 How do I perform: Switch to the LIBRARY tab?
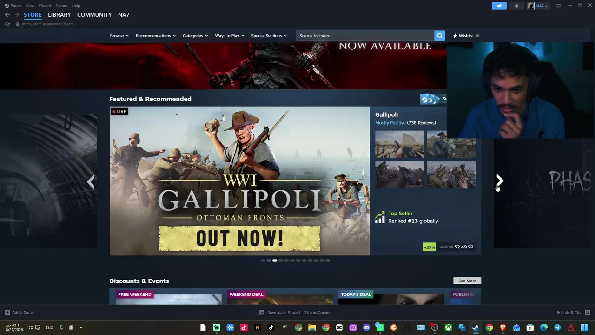pyautogui.click(x=59, y=15)
